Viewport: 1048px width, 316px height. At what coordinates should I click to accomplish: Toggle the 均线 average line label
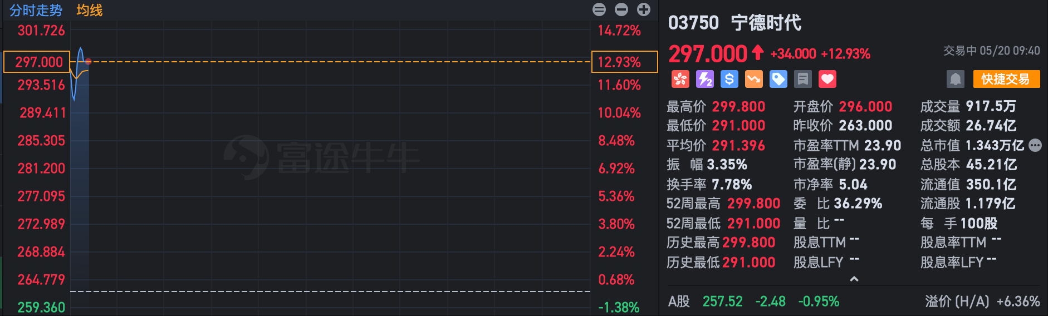point(89,11)
